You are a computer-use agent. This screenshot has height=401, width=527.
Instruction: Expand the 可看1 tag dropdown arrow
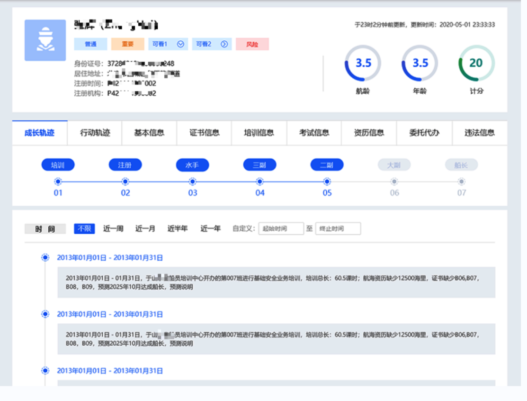(x=180, y=44)
